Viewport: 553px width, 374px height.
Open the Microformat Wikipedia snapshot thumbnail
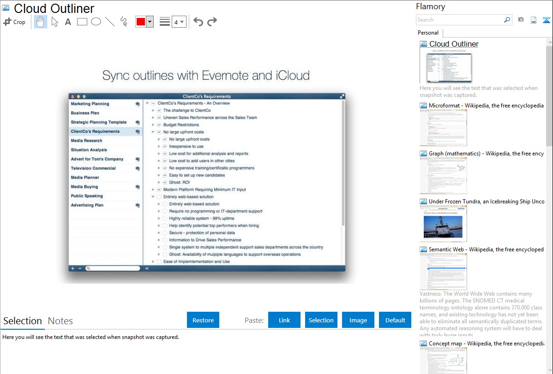coord(443,128)
